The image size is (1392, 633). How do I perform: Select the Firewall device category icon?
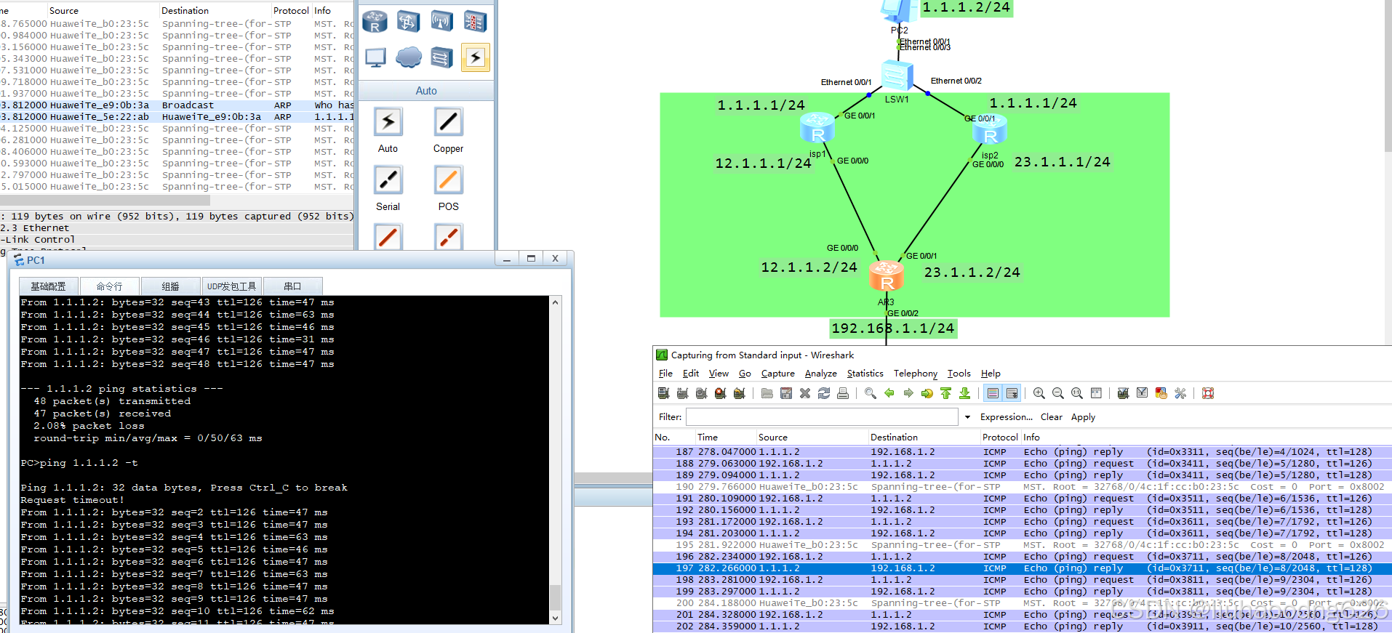(475, 22)
